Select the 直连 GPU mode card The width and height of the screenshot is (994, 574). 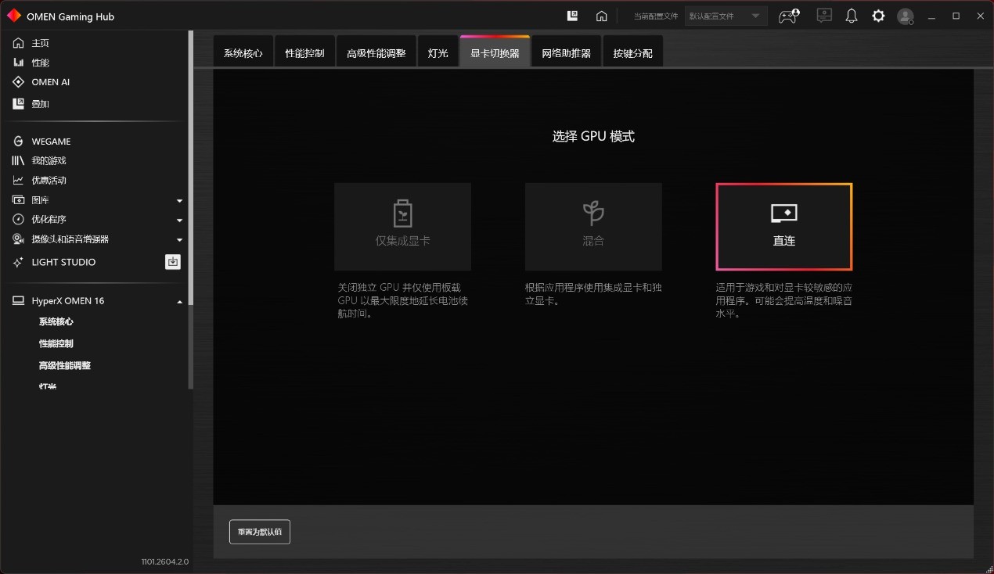(783, 227)
